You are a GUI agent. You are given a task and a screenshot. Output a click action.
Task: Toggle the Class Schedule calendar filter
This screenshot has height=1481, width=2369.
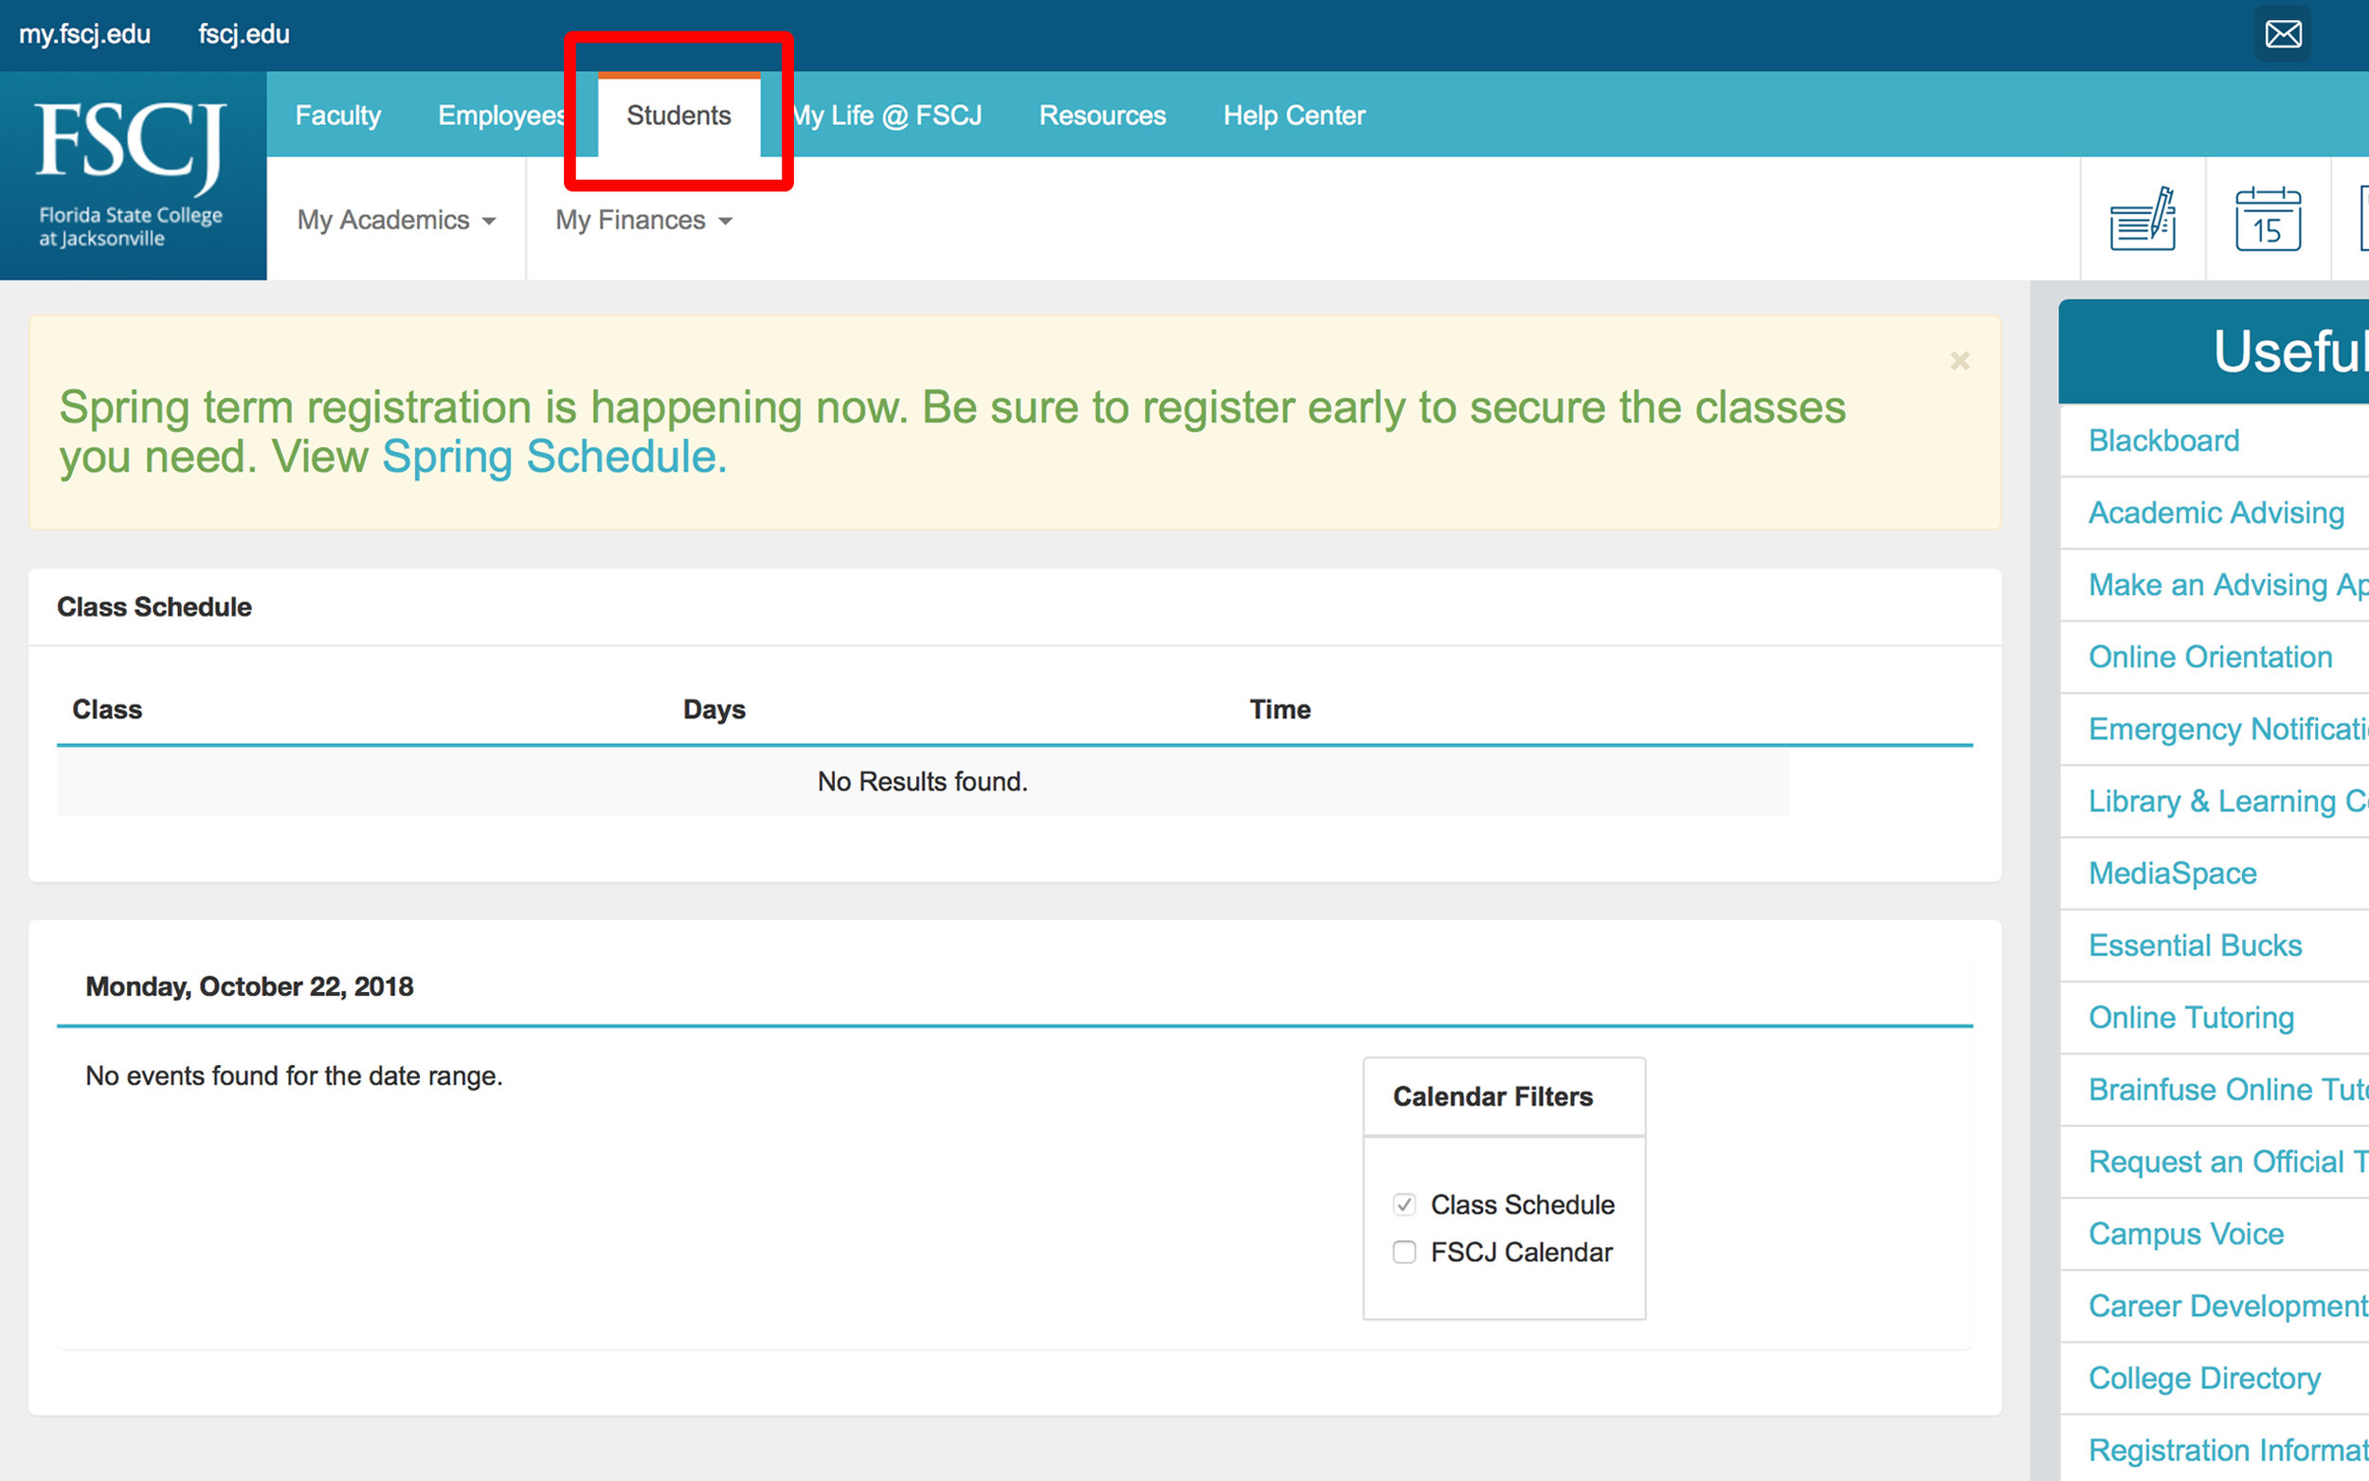[1403, 1203]
